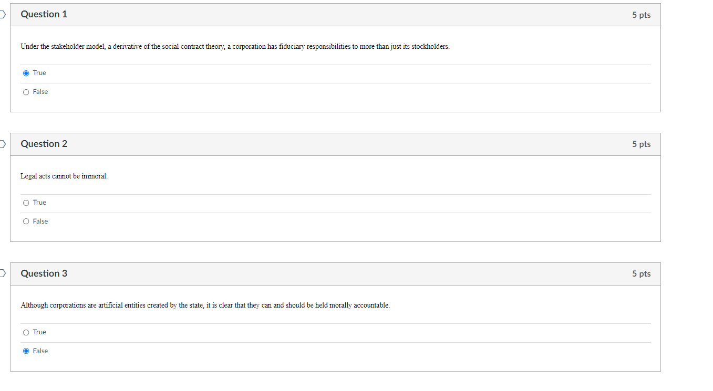The width and height of the screenshot is (713, 391).
Task: Click the 5 pts label on Question 2
Action: 641,144
